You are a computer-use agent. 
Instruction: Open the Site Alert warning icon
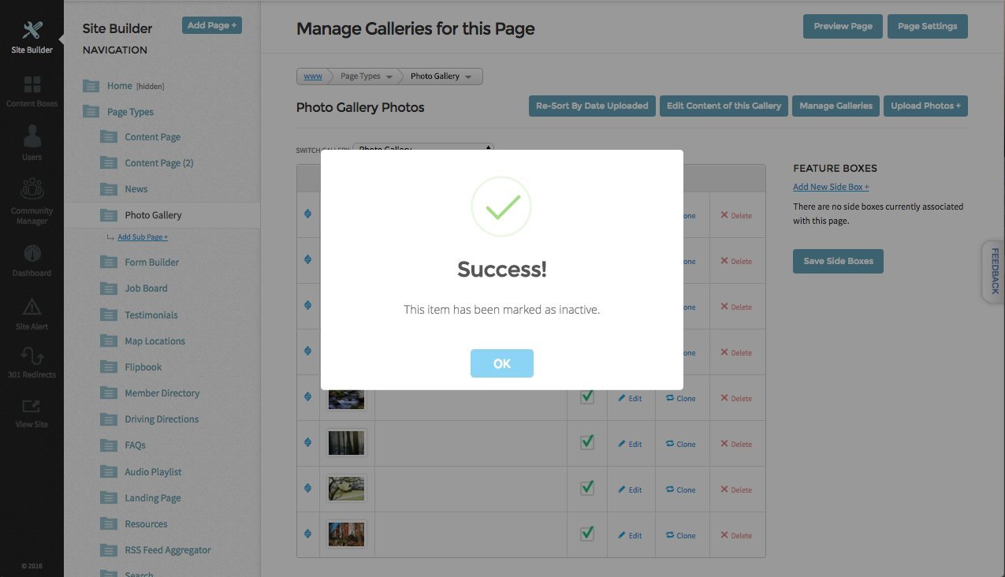[32, 307]
